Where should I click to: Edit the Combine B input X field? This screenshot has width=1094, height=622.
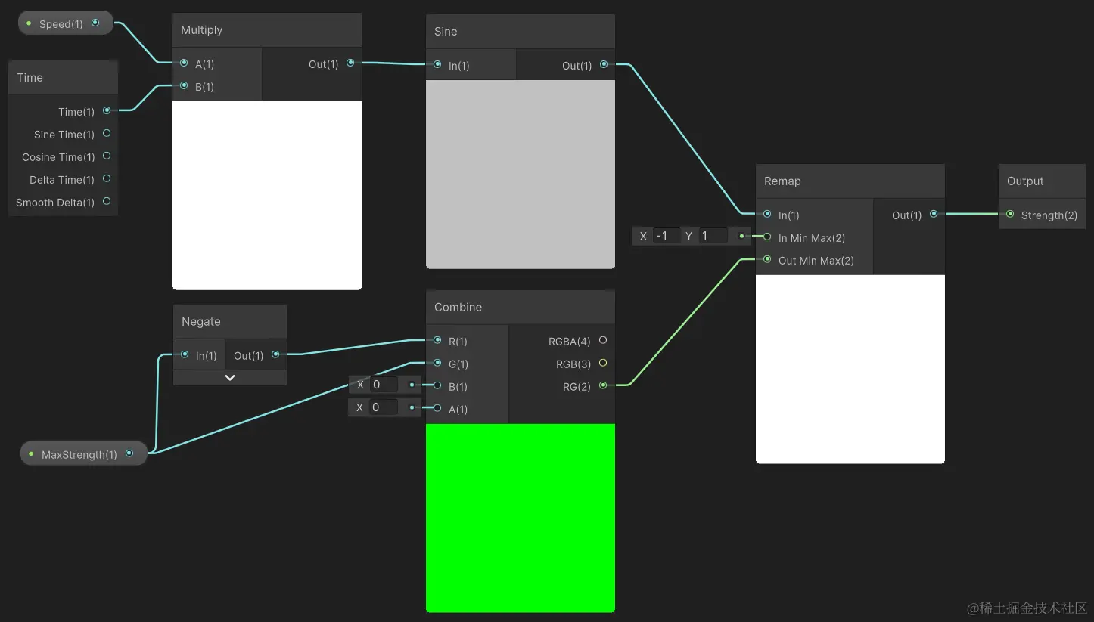[x=384, y=385]
